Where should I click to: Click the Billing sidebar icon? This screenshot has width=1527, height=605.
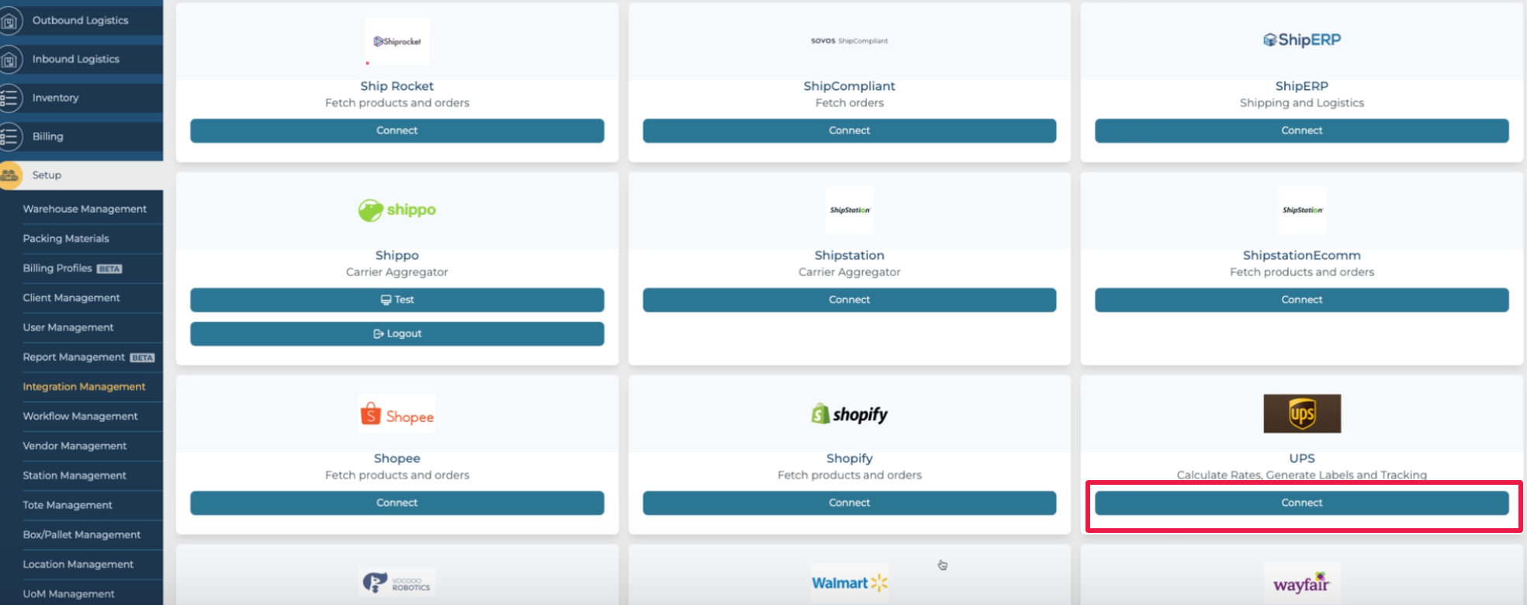click(x=9, y=137)
